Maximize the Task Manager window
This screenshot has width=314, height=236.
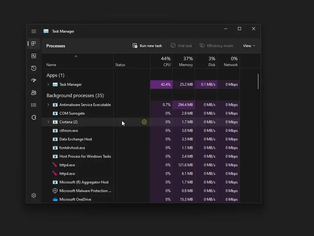click(239, 29)
